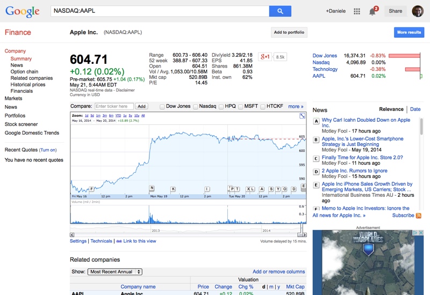Viewport: 430px width, 295px height.
Task: Open Financials in sidebar
Action: pos(21,91)
